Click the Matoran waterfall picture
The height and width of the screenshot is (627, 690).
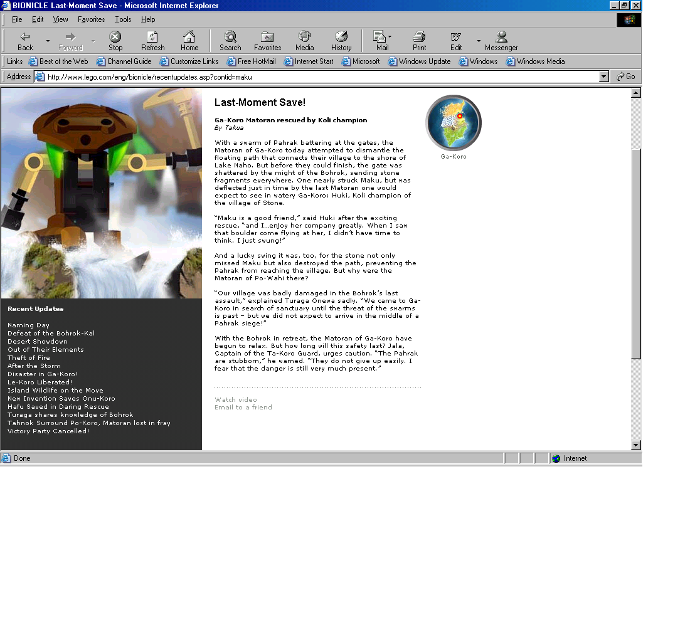pyautogui.click(x=102, y=193)
